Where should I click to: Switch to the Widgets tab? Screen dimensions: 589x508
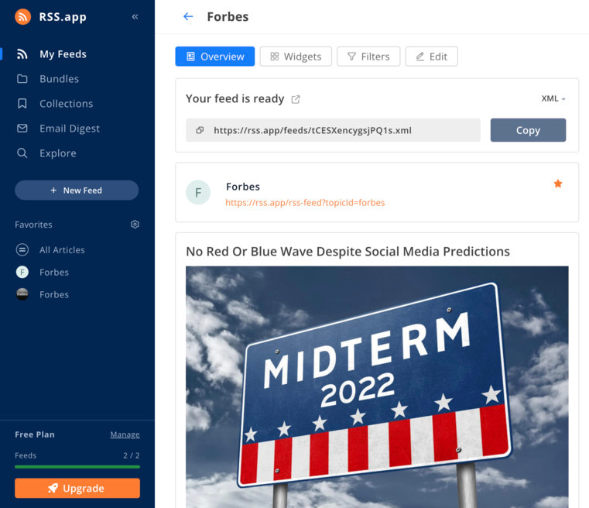[x=296, y=57]
